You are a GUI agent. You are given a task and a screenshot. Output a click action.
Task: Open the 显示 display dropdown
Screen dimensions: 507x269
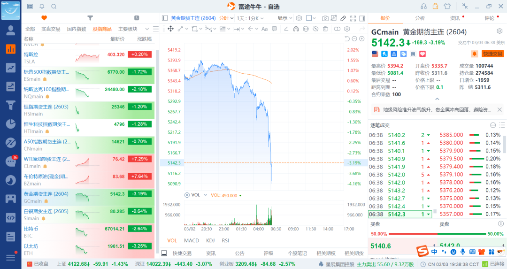[x=285, y=18]
